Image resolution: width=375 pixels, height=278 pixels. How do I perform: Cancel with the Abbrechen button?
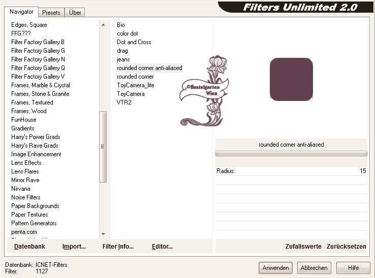pos(314,268)
